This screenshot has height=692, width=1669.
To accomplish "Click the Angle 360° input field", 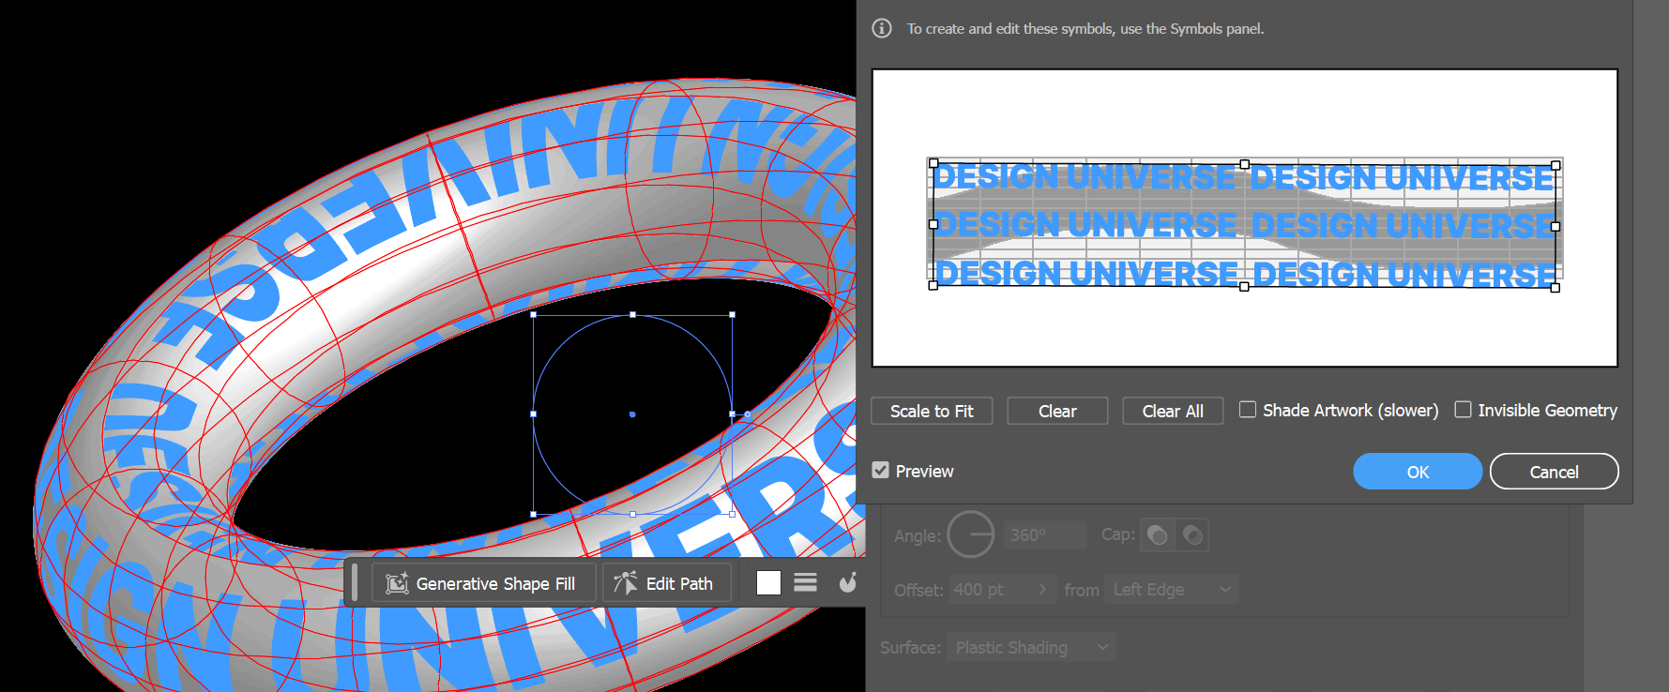I will 1045,534.
